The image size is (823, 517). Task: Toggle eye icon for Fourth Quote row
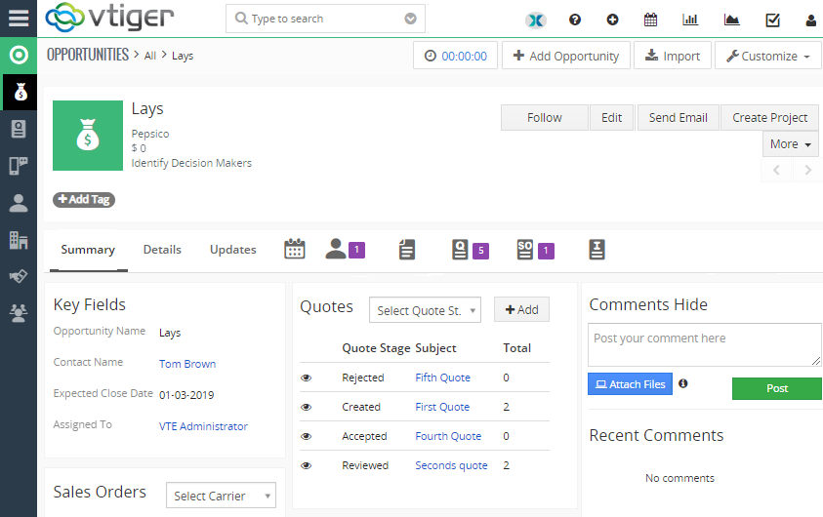tap(307, 436)
